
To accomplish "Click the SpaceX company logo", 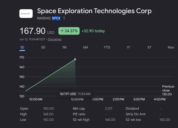I will (26, 14).
